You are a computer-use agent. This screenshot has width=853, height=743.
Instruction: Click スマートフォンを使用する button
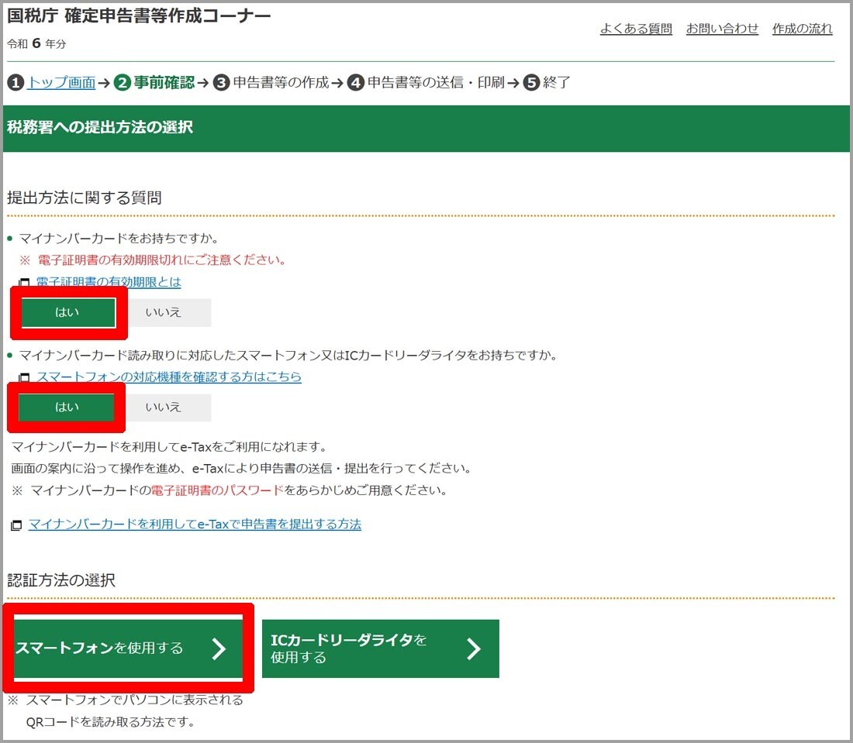(x=129, y=648)
